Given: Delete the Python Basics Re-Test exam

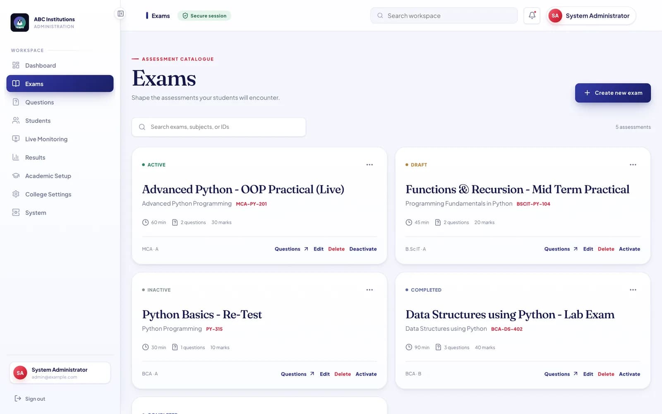Looking at the screenshot, I should 343,374.
